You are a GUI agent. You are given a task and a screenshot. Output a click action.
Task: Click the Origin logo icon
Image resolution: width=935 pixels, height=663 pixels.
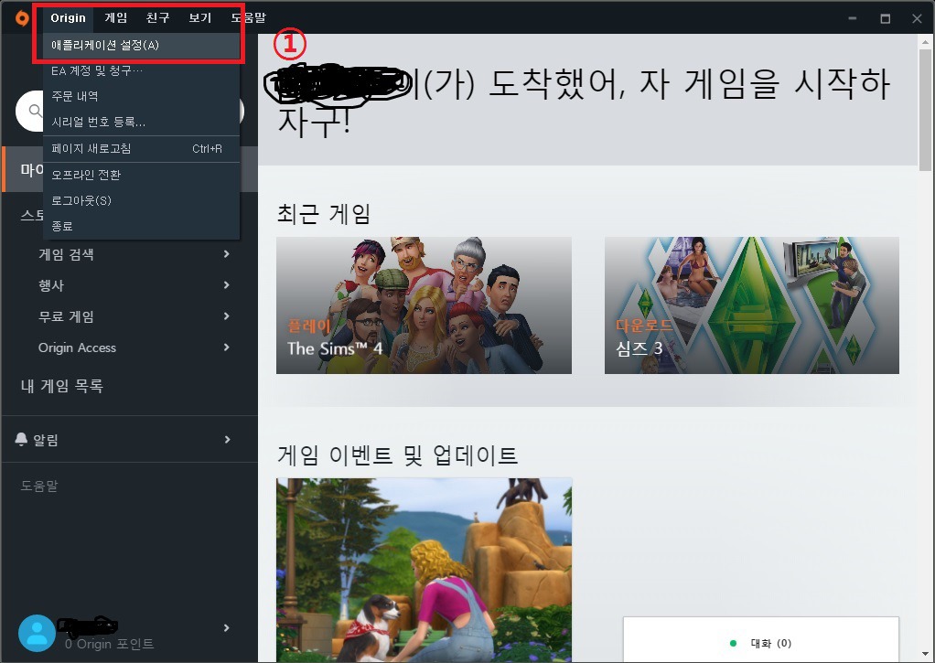point(22,18)
